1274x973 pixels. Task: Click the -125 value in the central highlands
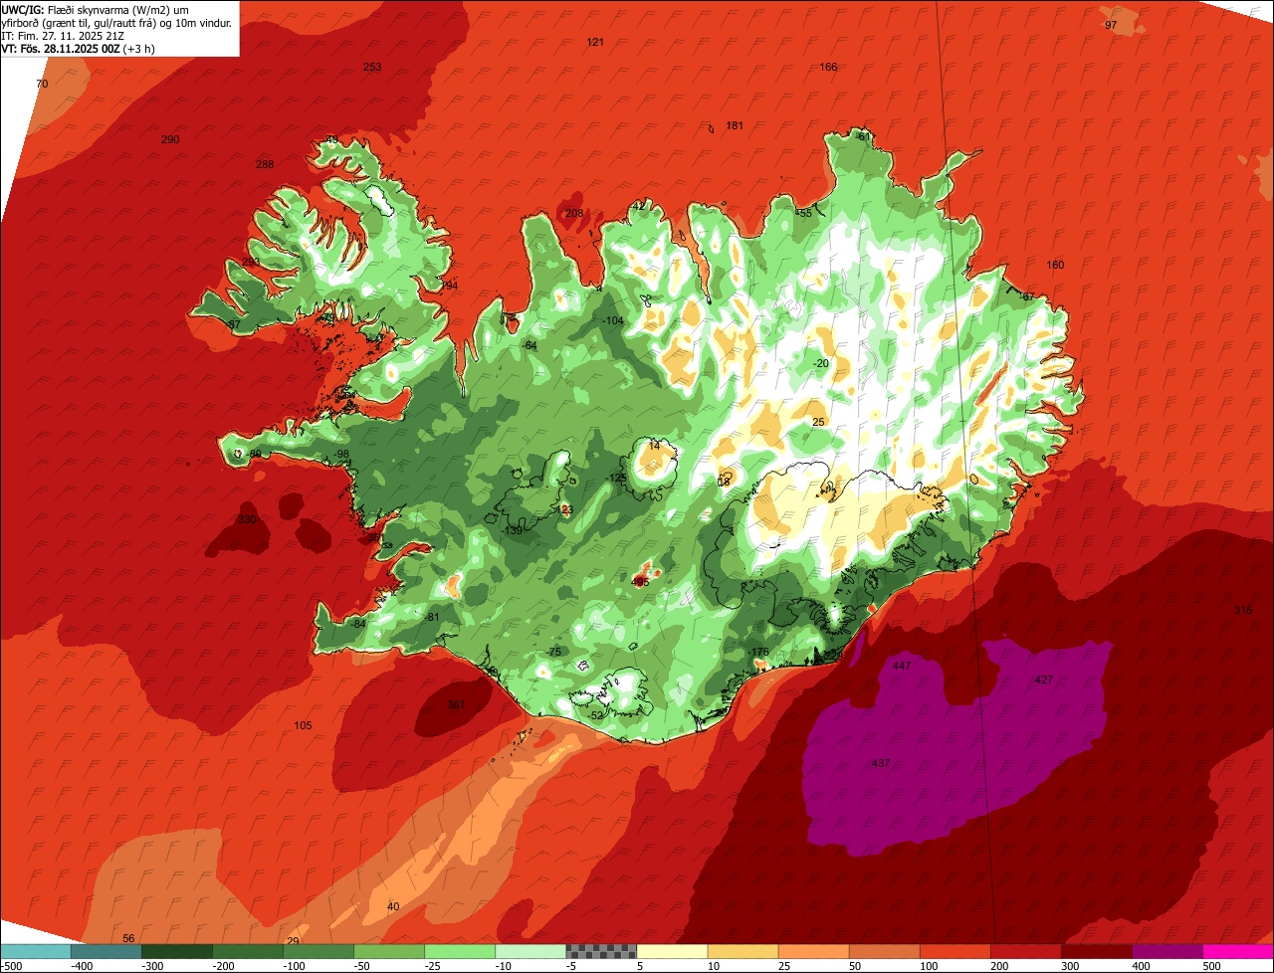[616, 478]
